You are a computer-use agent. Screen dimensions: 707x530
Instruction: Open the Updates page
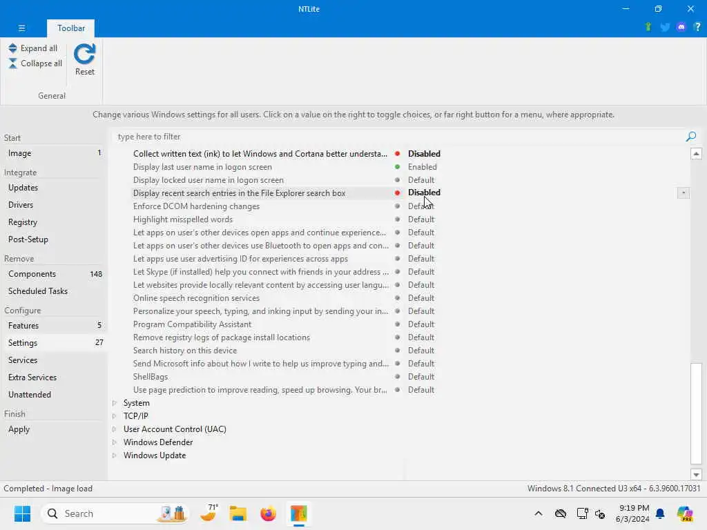[x=54, y=188]
